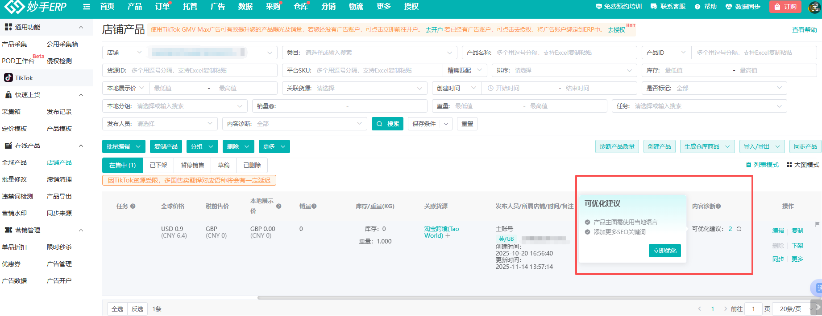Click help icon next to 内容诊断 header

718,206
